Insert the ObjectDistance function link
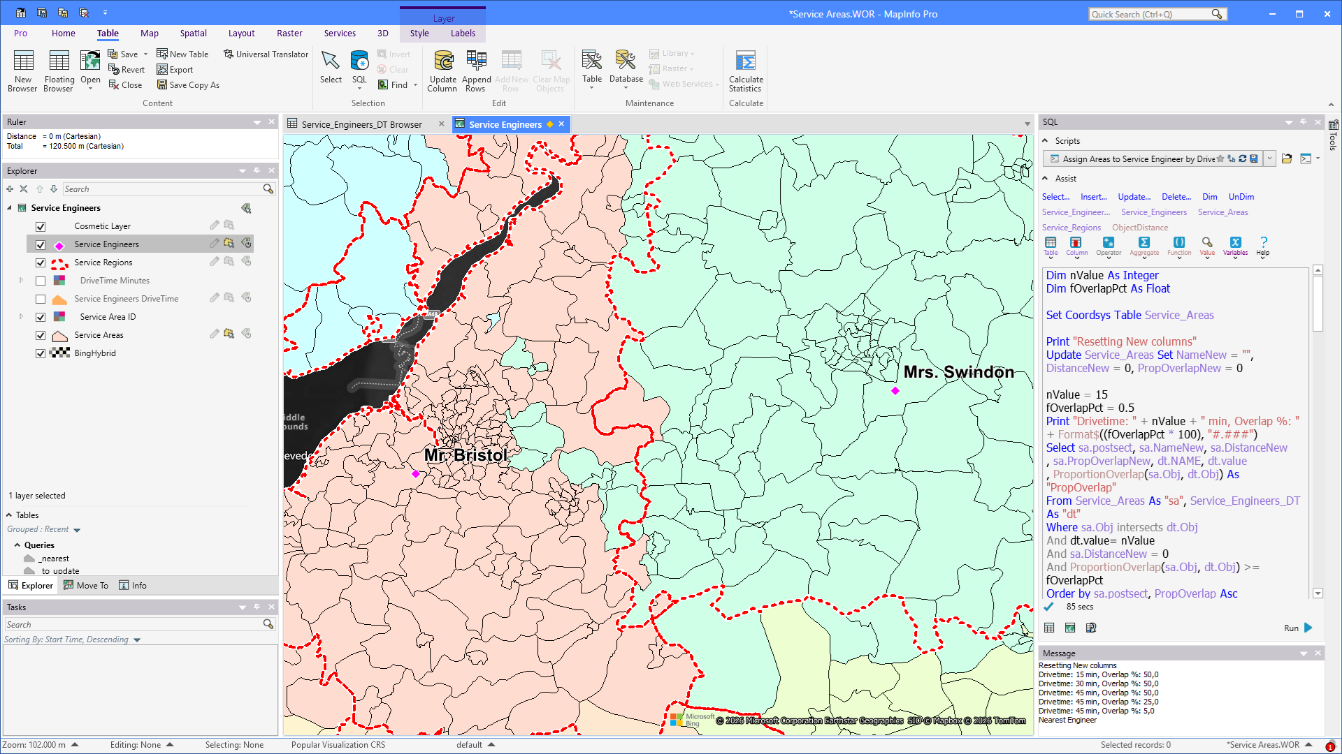 1140,228
